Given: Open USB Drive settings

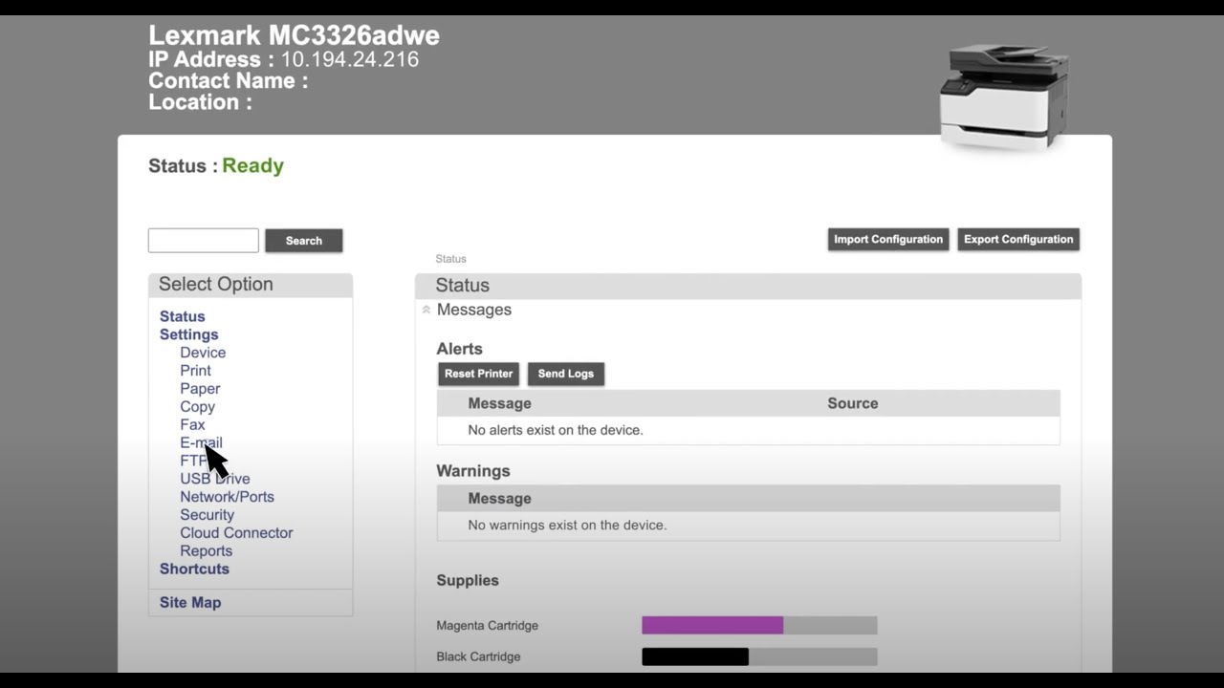Looking at the screenshot, I should click(x=215, y=479).
